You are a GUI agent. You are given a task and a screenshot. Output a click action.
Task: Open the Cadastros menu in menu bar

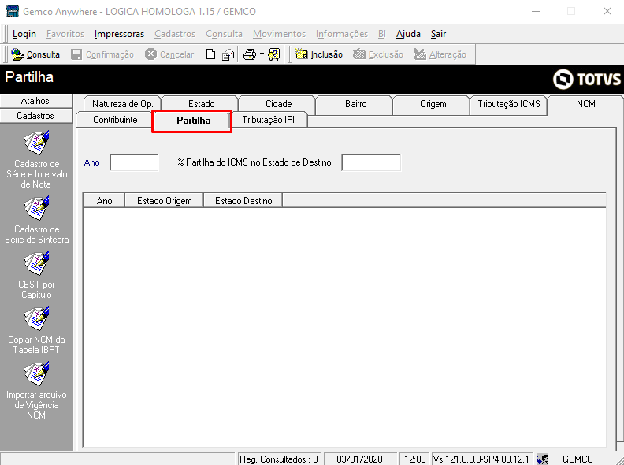coord(175,34)
